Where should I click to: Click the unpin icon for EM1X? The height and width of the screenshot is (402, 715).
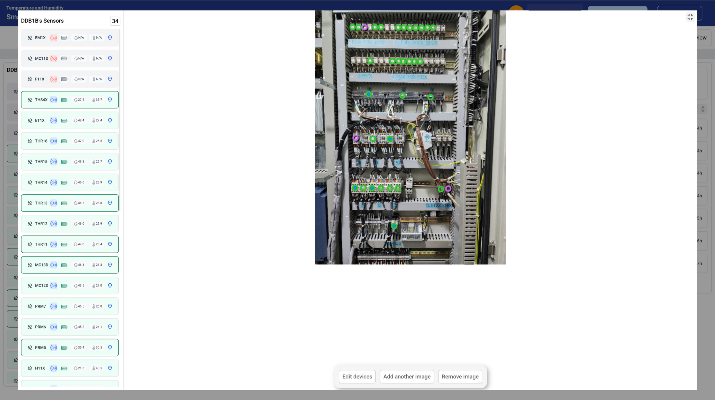coord(30,38)
